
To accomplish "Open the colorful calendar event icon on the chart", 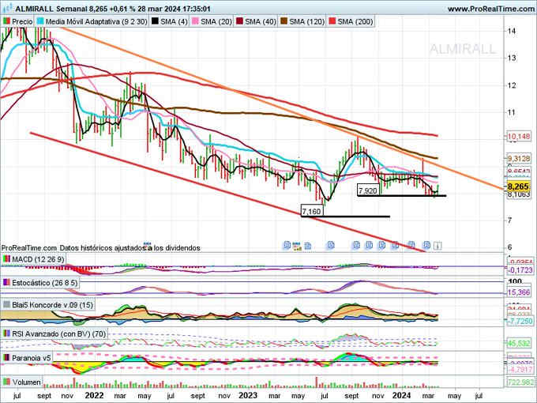I will 297,246.
